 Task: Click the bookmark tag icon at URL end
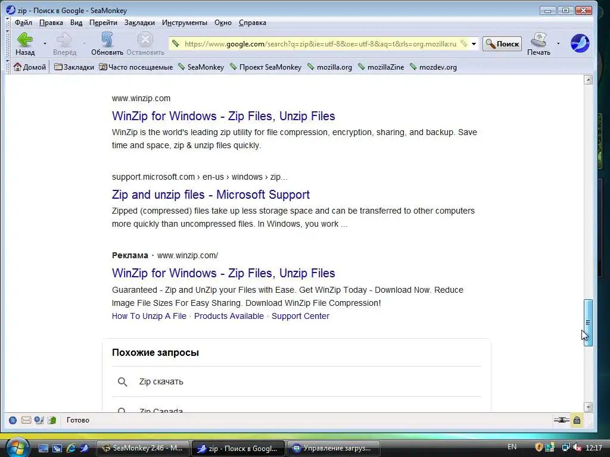click(463, 43)
